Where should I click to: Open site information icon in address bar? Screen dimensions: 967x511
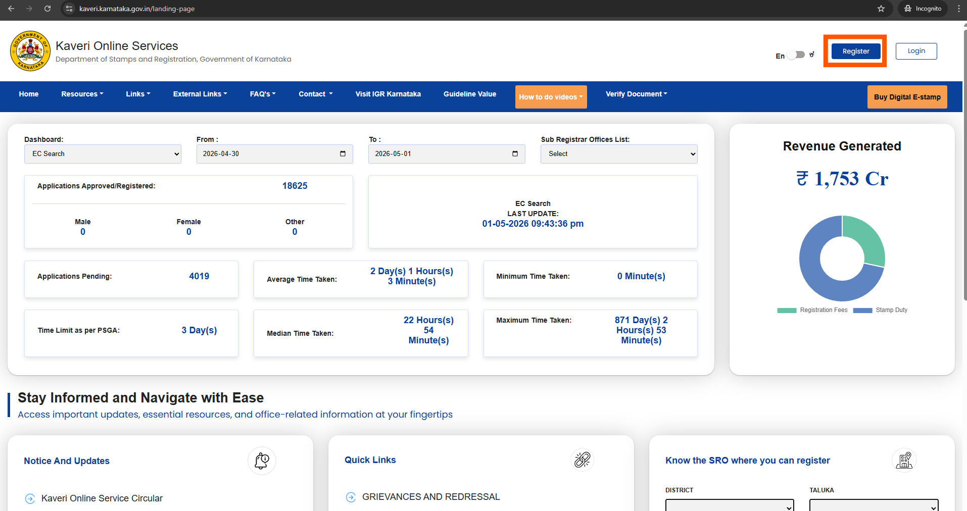click(x=69, y=9)
